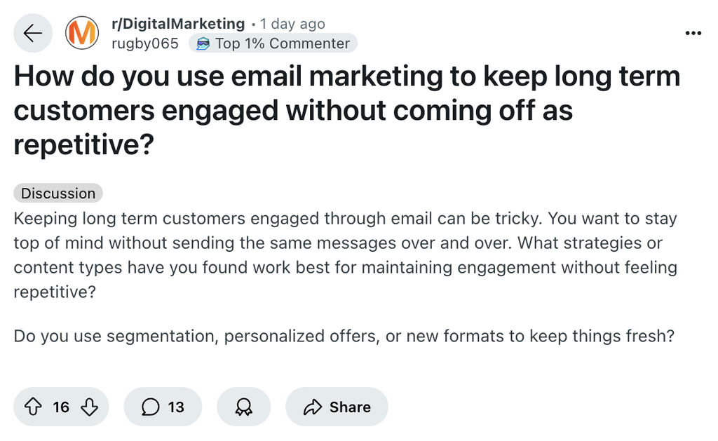Viewport: 718px width, 441px height.
Task: Click the comment count of 13
Action: (176, 407)
